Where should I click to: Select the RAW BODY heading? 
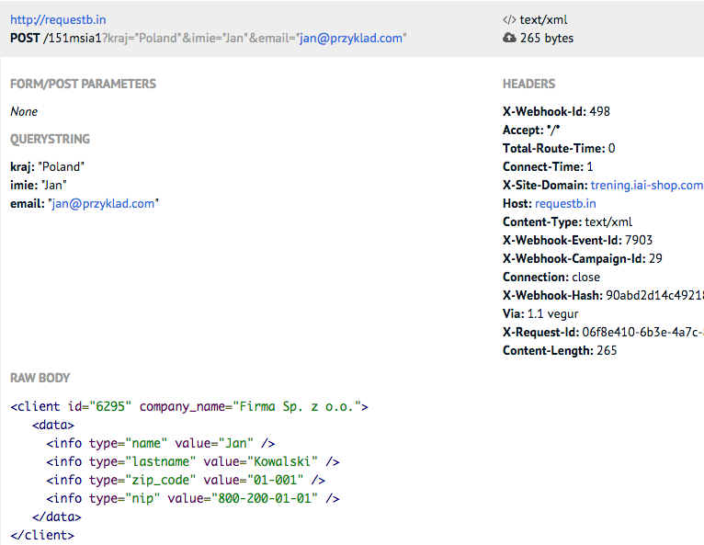[40, 378]
